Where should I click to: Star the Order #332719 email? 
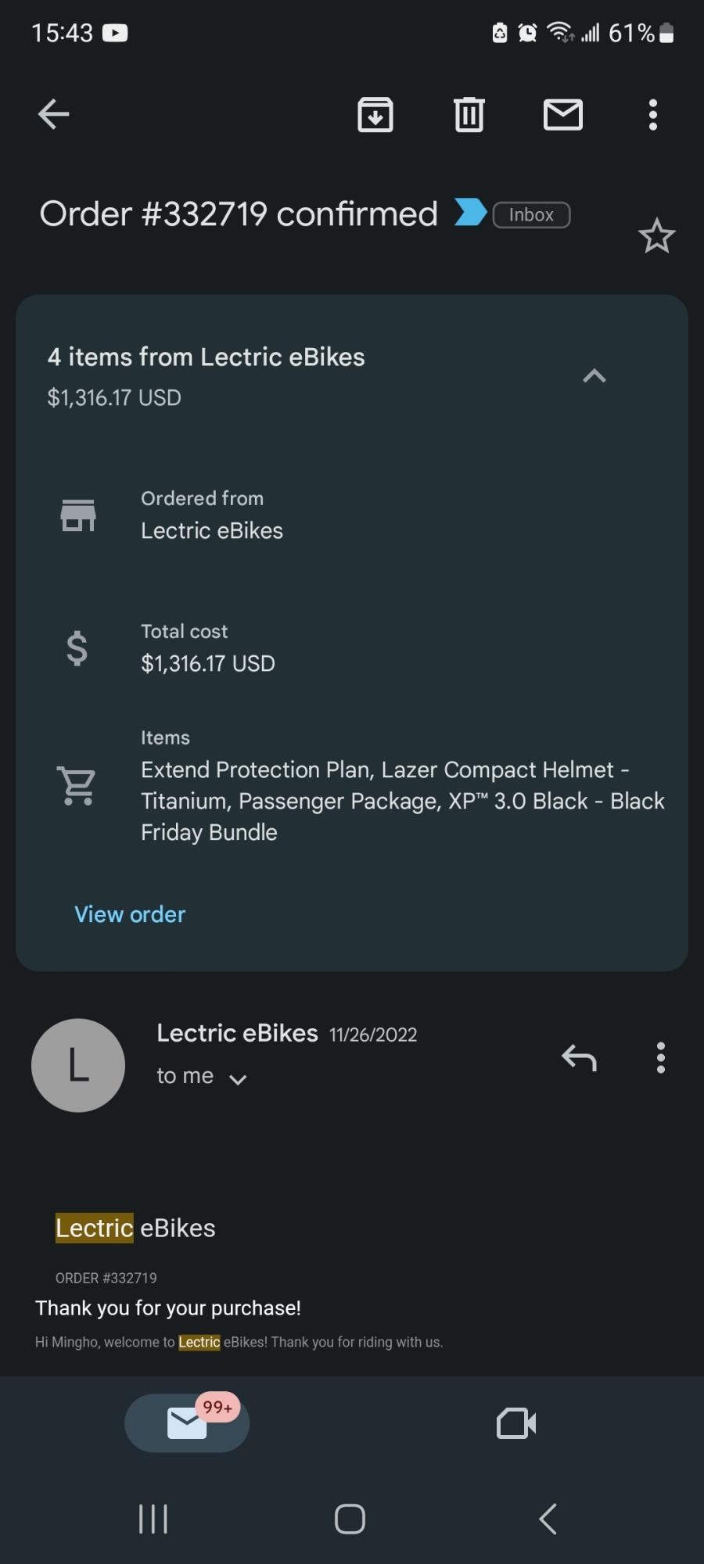tap(656, 236)
